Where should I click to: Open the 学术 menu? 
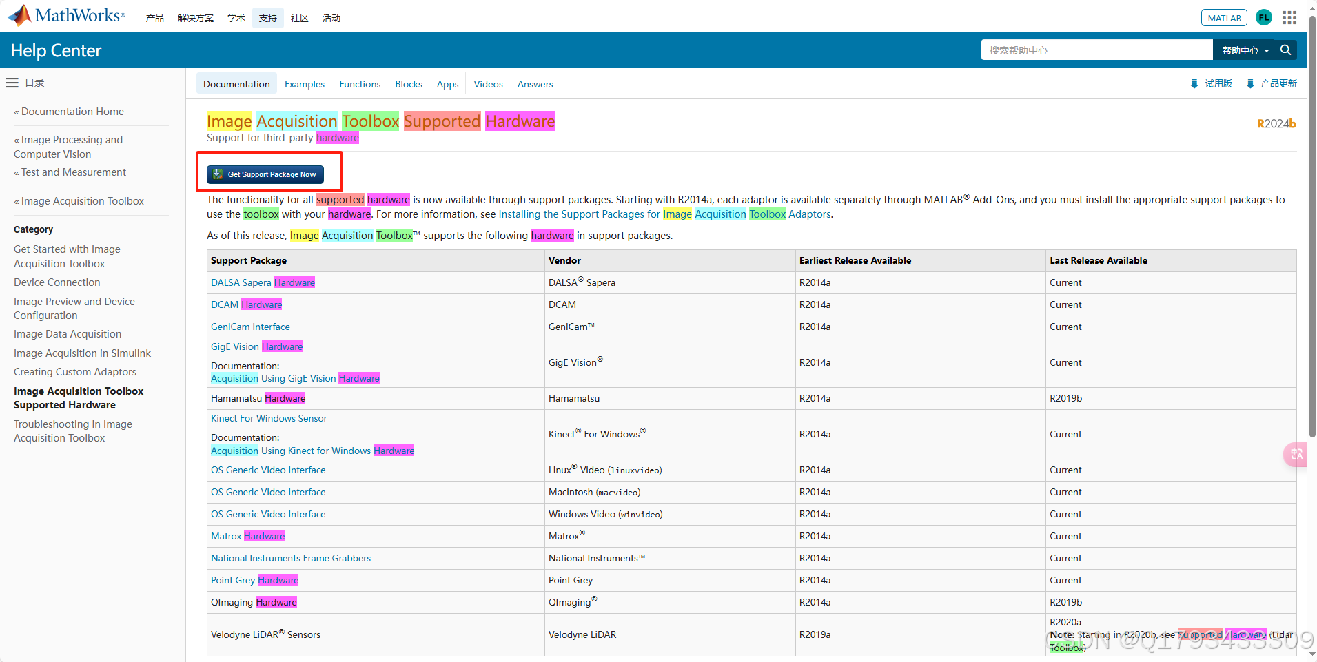pos(236,18)
